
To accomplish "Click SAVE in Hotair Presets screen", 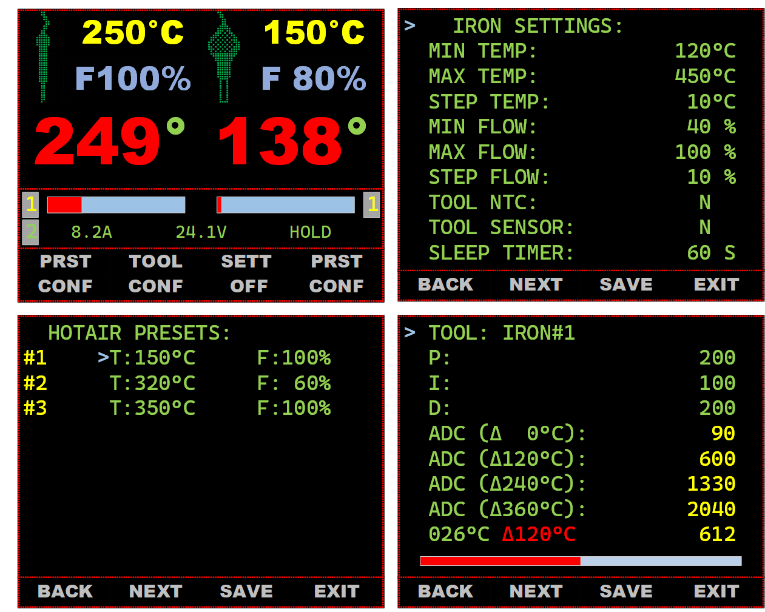I will pos(246,591).
